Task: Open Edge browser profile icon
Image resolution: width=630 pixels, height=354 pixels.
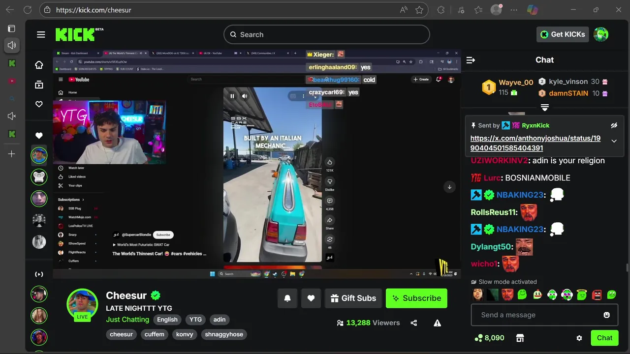Action: point(496,10)
